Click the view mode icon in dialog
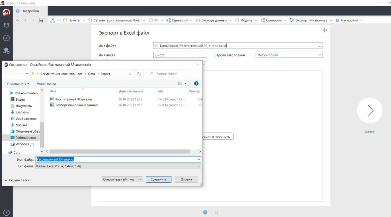Viewport: 391px width, 217px height. coord(180,83)
